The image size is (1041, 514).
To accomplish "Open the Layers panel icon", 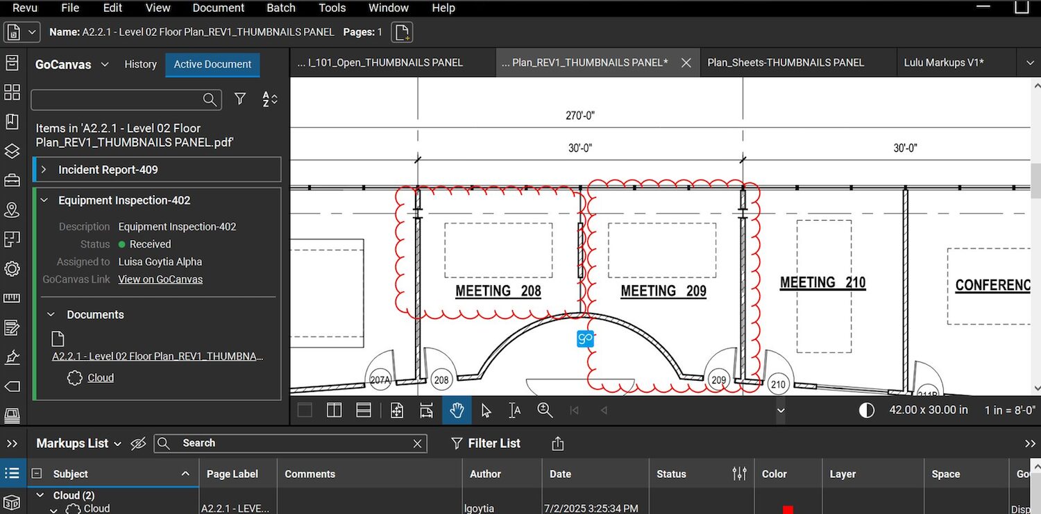I will (x=11, y=151).
